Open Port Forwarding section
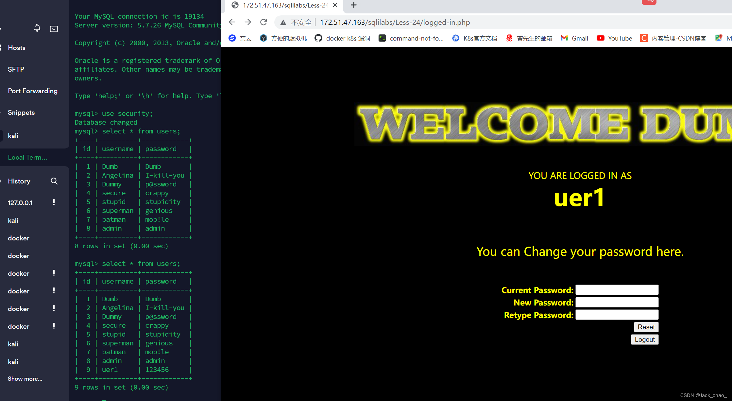The width and height of the screenshot is (732, 401). (x=33, y=91)
